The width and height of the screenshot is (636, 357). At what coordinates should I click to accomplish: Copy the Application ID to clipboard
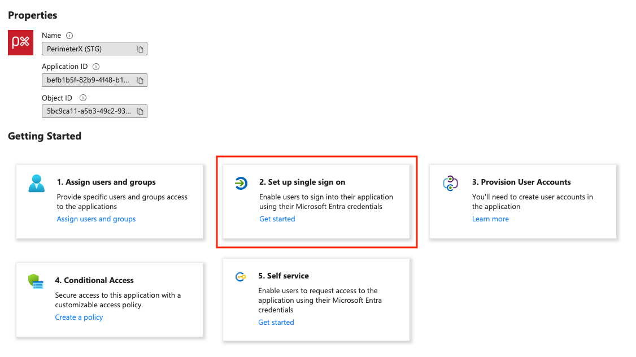[140, 80]
